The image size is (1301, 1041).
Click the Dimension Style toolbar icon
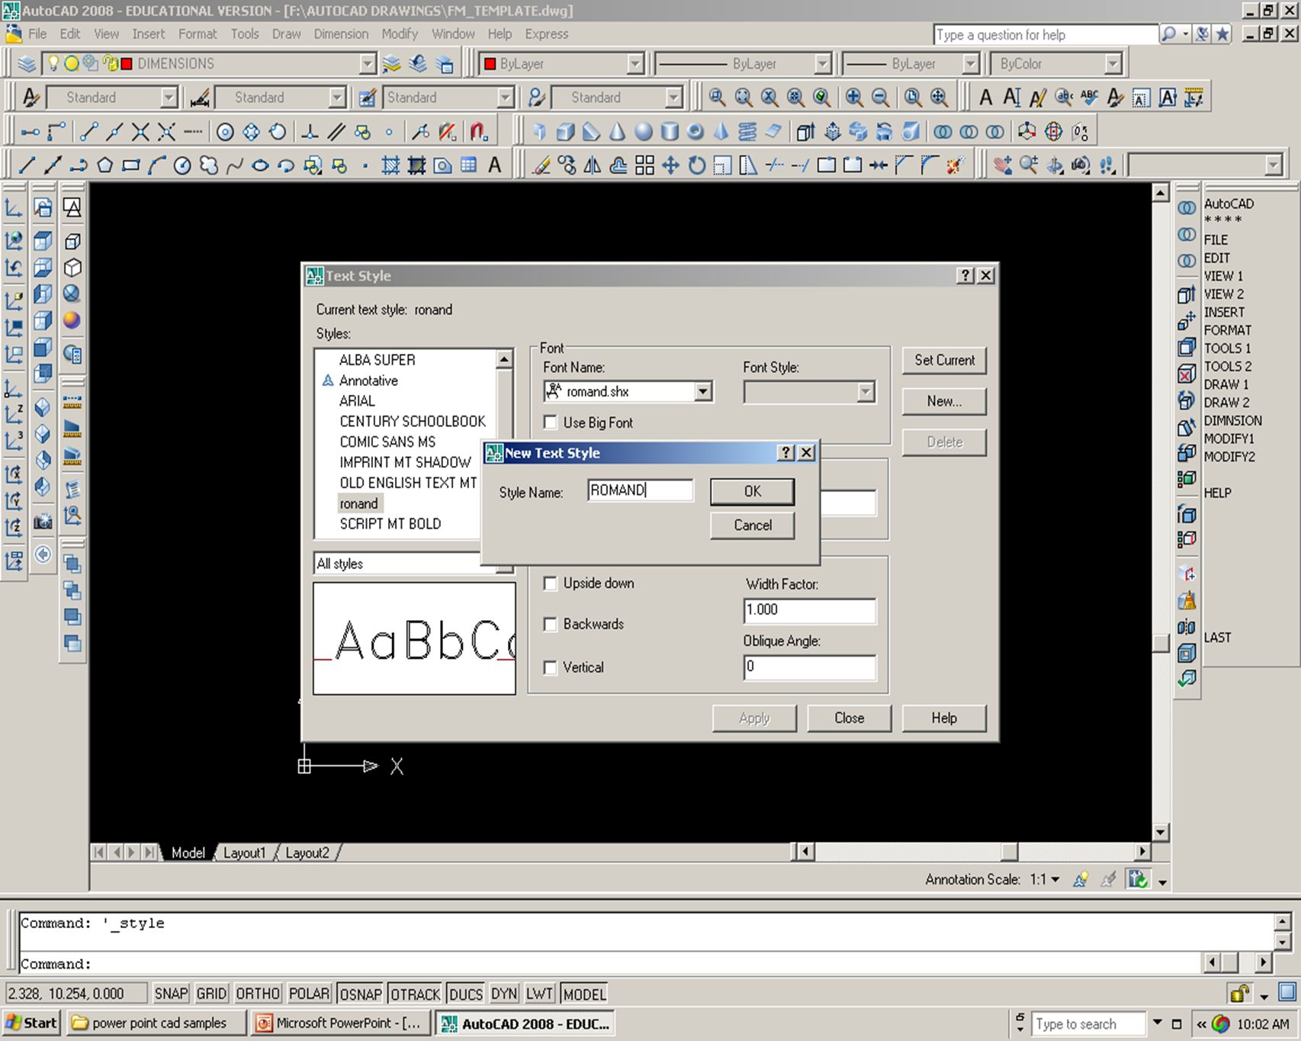pyautogui.click(x=200, y=98)
